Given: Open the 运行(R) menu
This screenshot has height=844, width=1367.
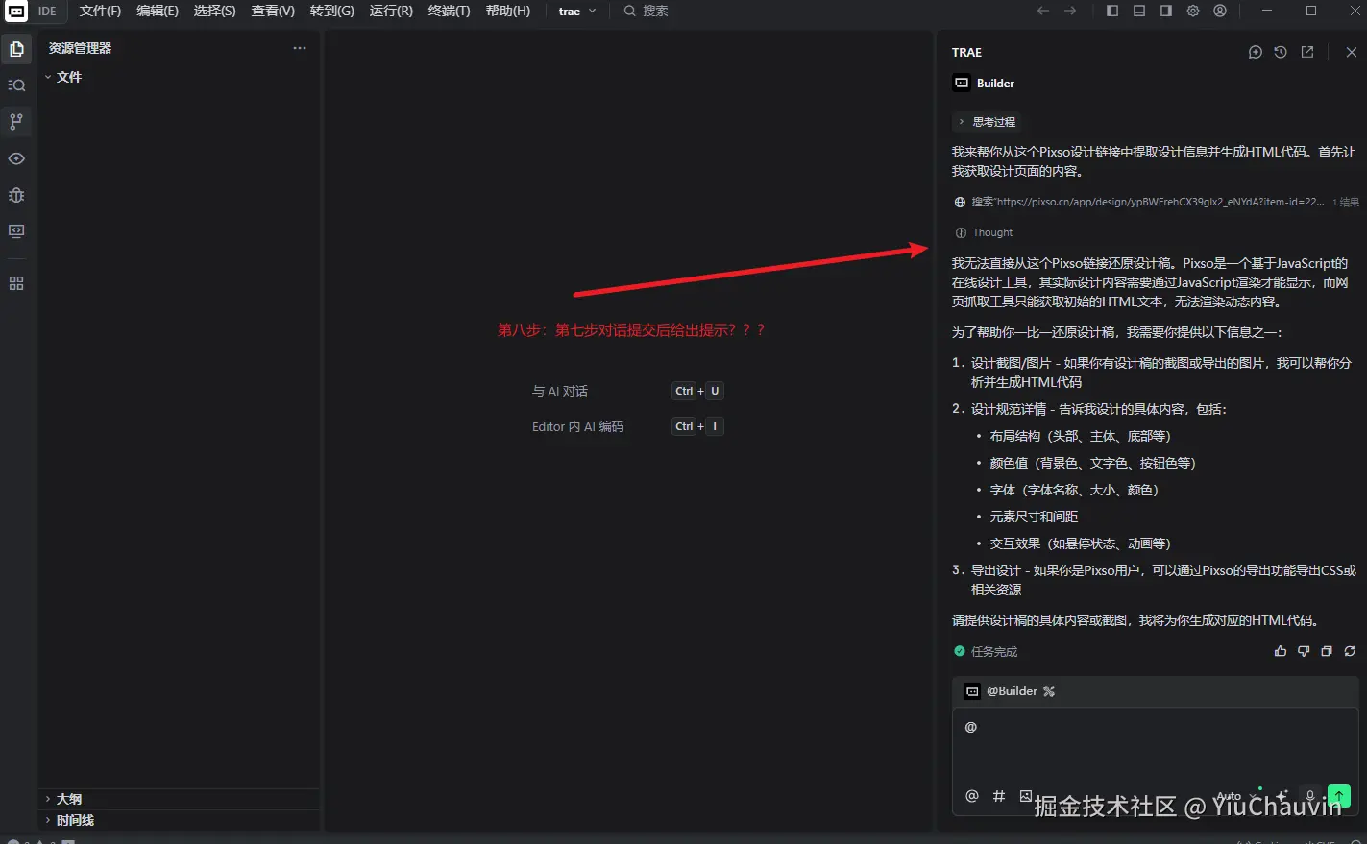Looking at the screenshot, I should coord(391,11).
